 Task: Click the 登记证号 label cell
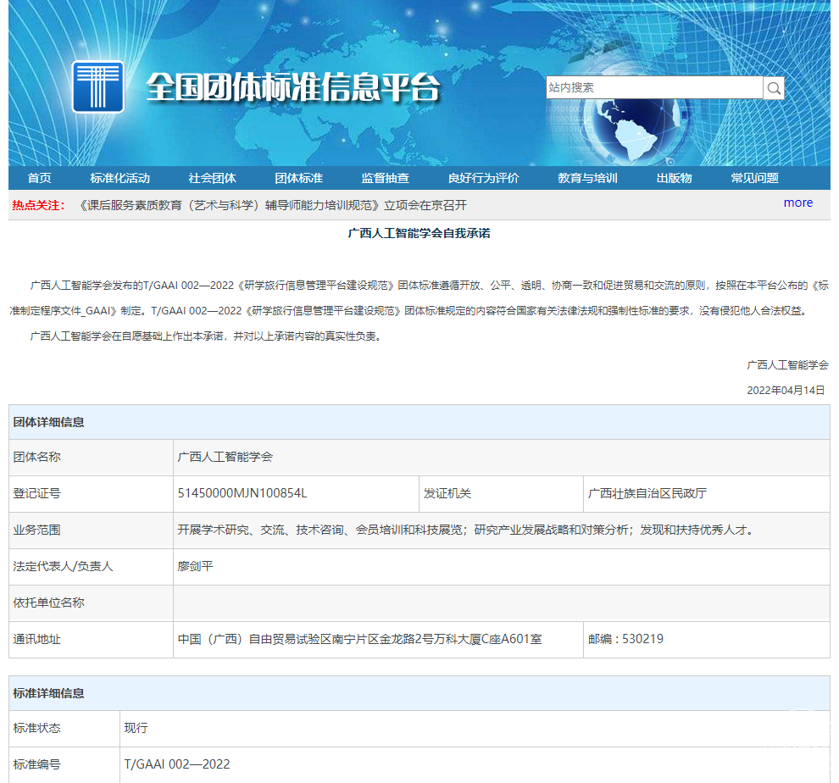pos(91,493)
